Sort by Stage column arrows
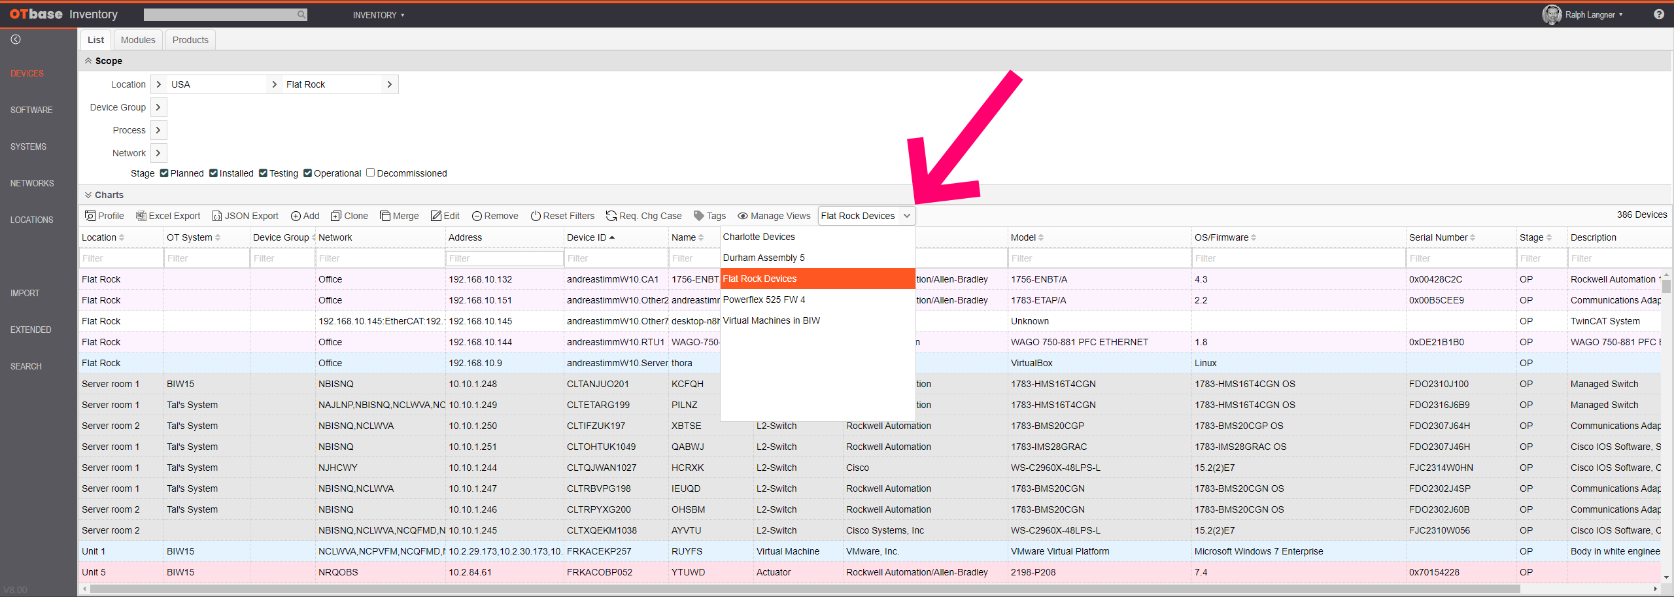The image size is (1674, 597). 1549,237
